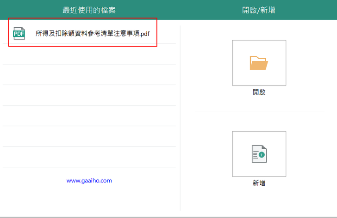The height and width of the screenshot is (218, 337).
Task: Select the first empty row below the PDF file
Action: (x=89, y=54)
